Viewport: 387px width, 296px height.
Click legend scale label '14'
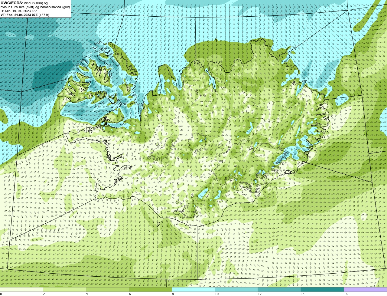[x=303, y=294]
